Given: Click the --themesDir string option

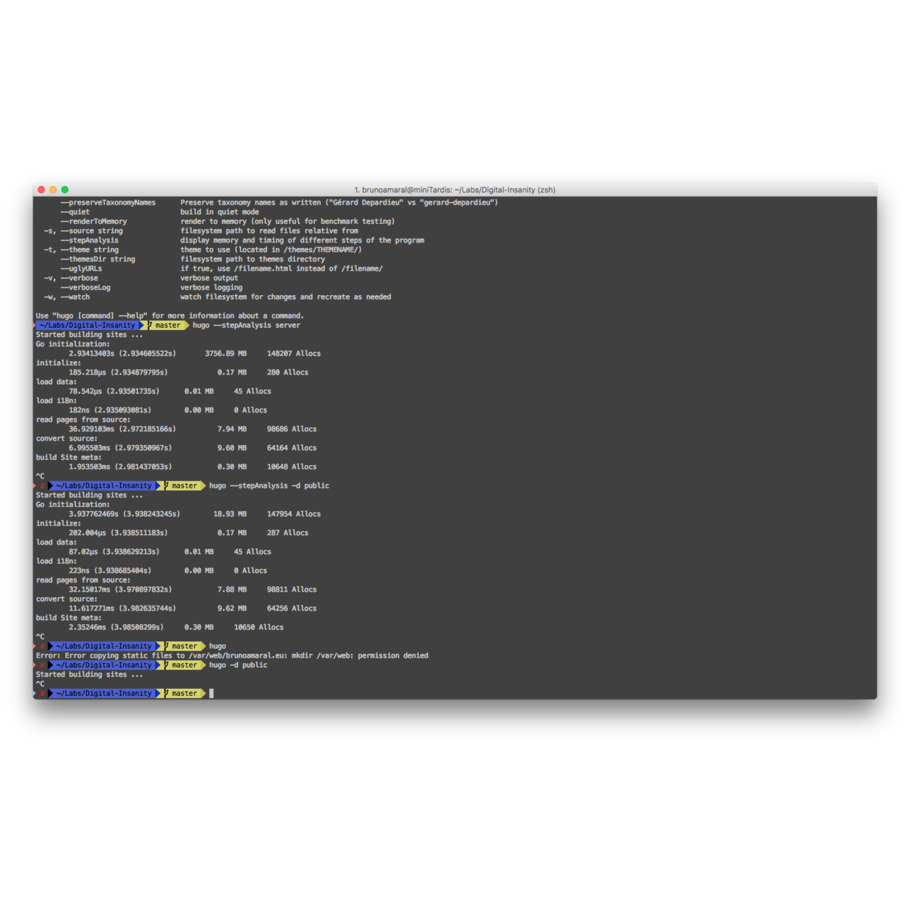Looking at the screenshot, I should point(98,259).
